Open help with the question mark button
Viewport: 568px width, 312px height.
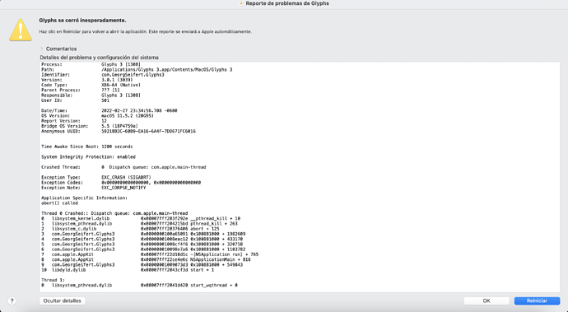tap(12, 300)
